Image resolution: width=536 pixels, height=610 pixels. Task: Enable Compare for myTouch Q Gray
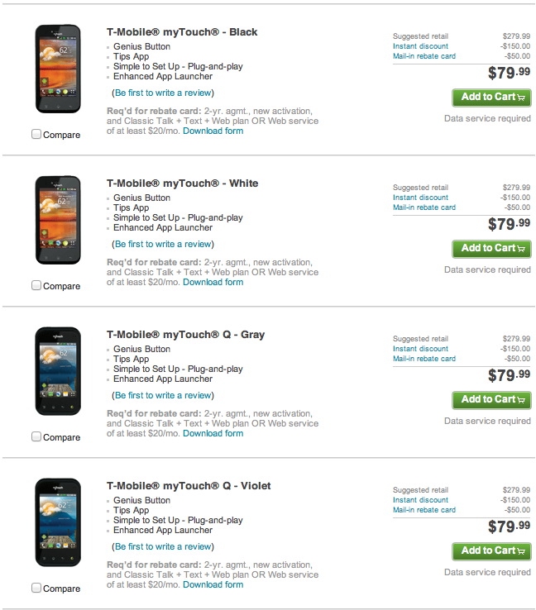pyautogui.click(x=36, y=436)
